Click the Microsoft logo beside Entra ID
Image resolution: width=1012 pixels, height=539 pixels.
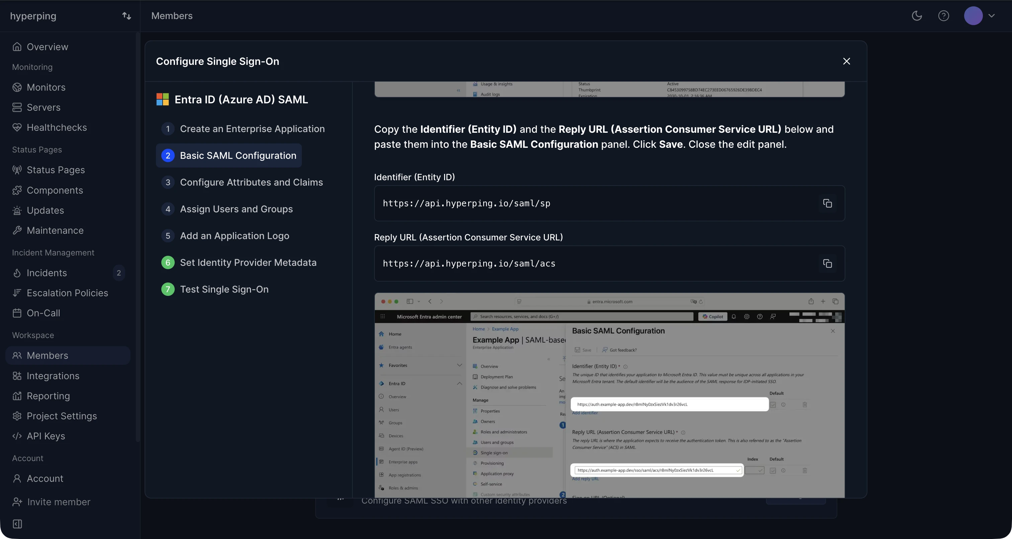pos(162,99)
